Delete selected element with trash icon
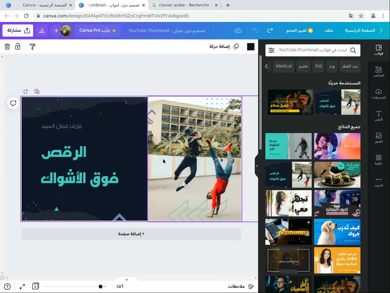390x293 pixels. (x=7, y=46)
